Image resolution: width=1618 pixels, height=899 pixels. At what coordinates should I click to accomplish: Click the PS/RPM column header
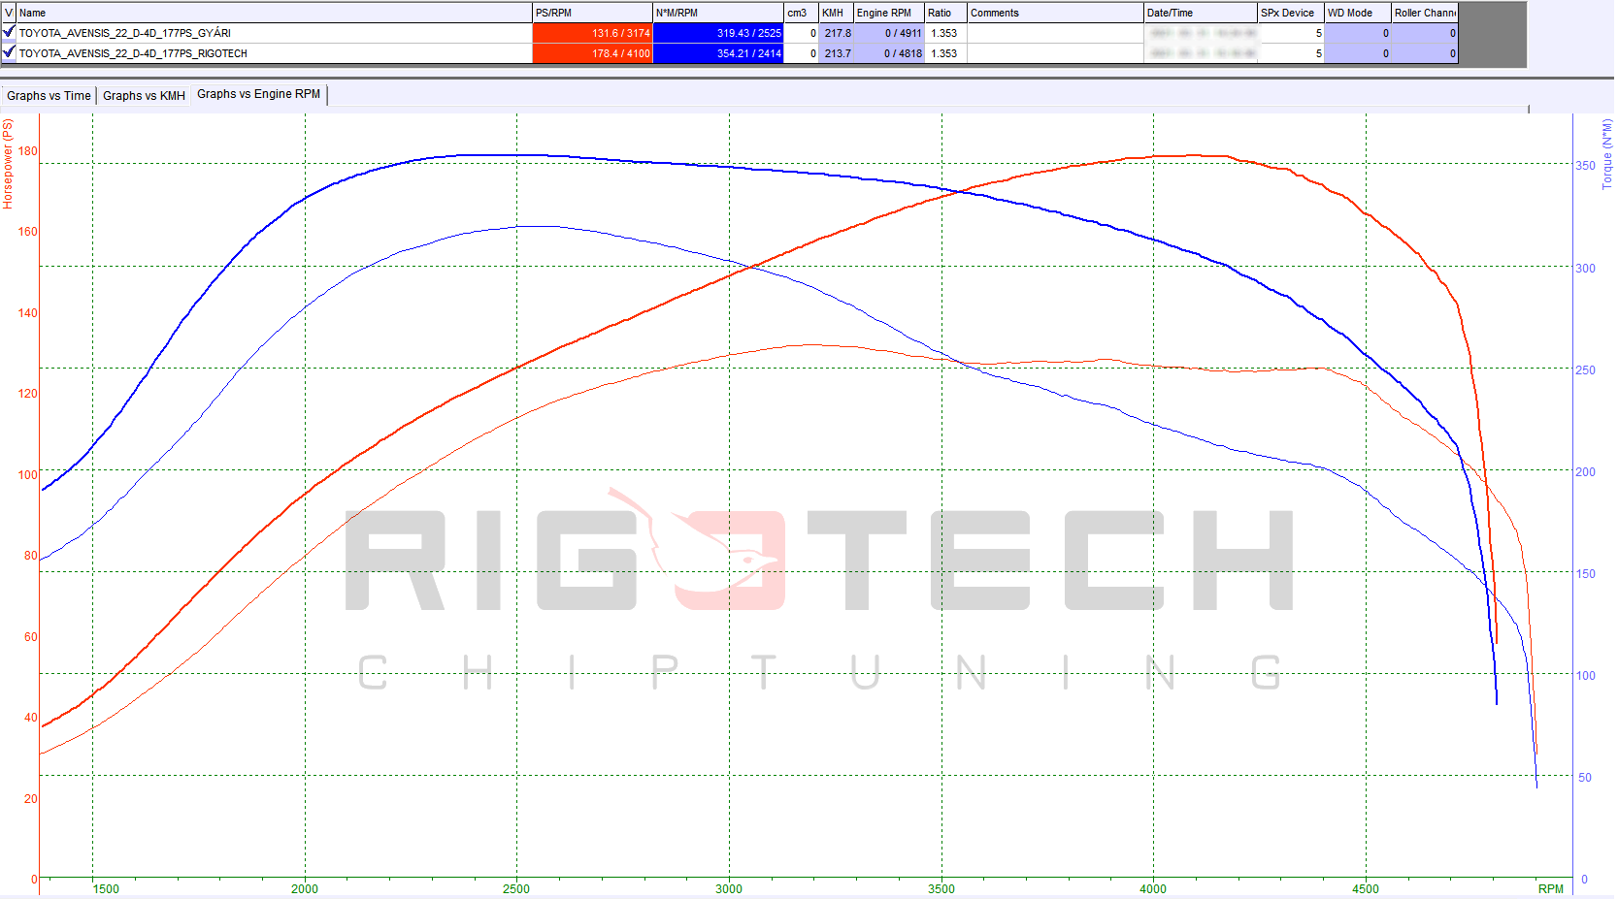point(592,13)
